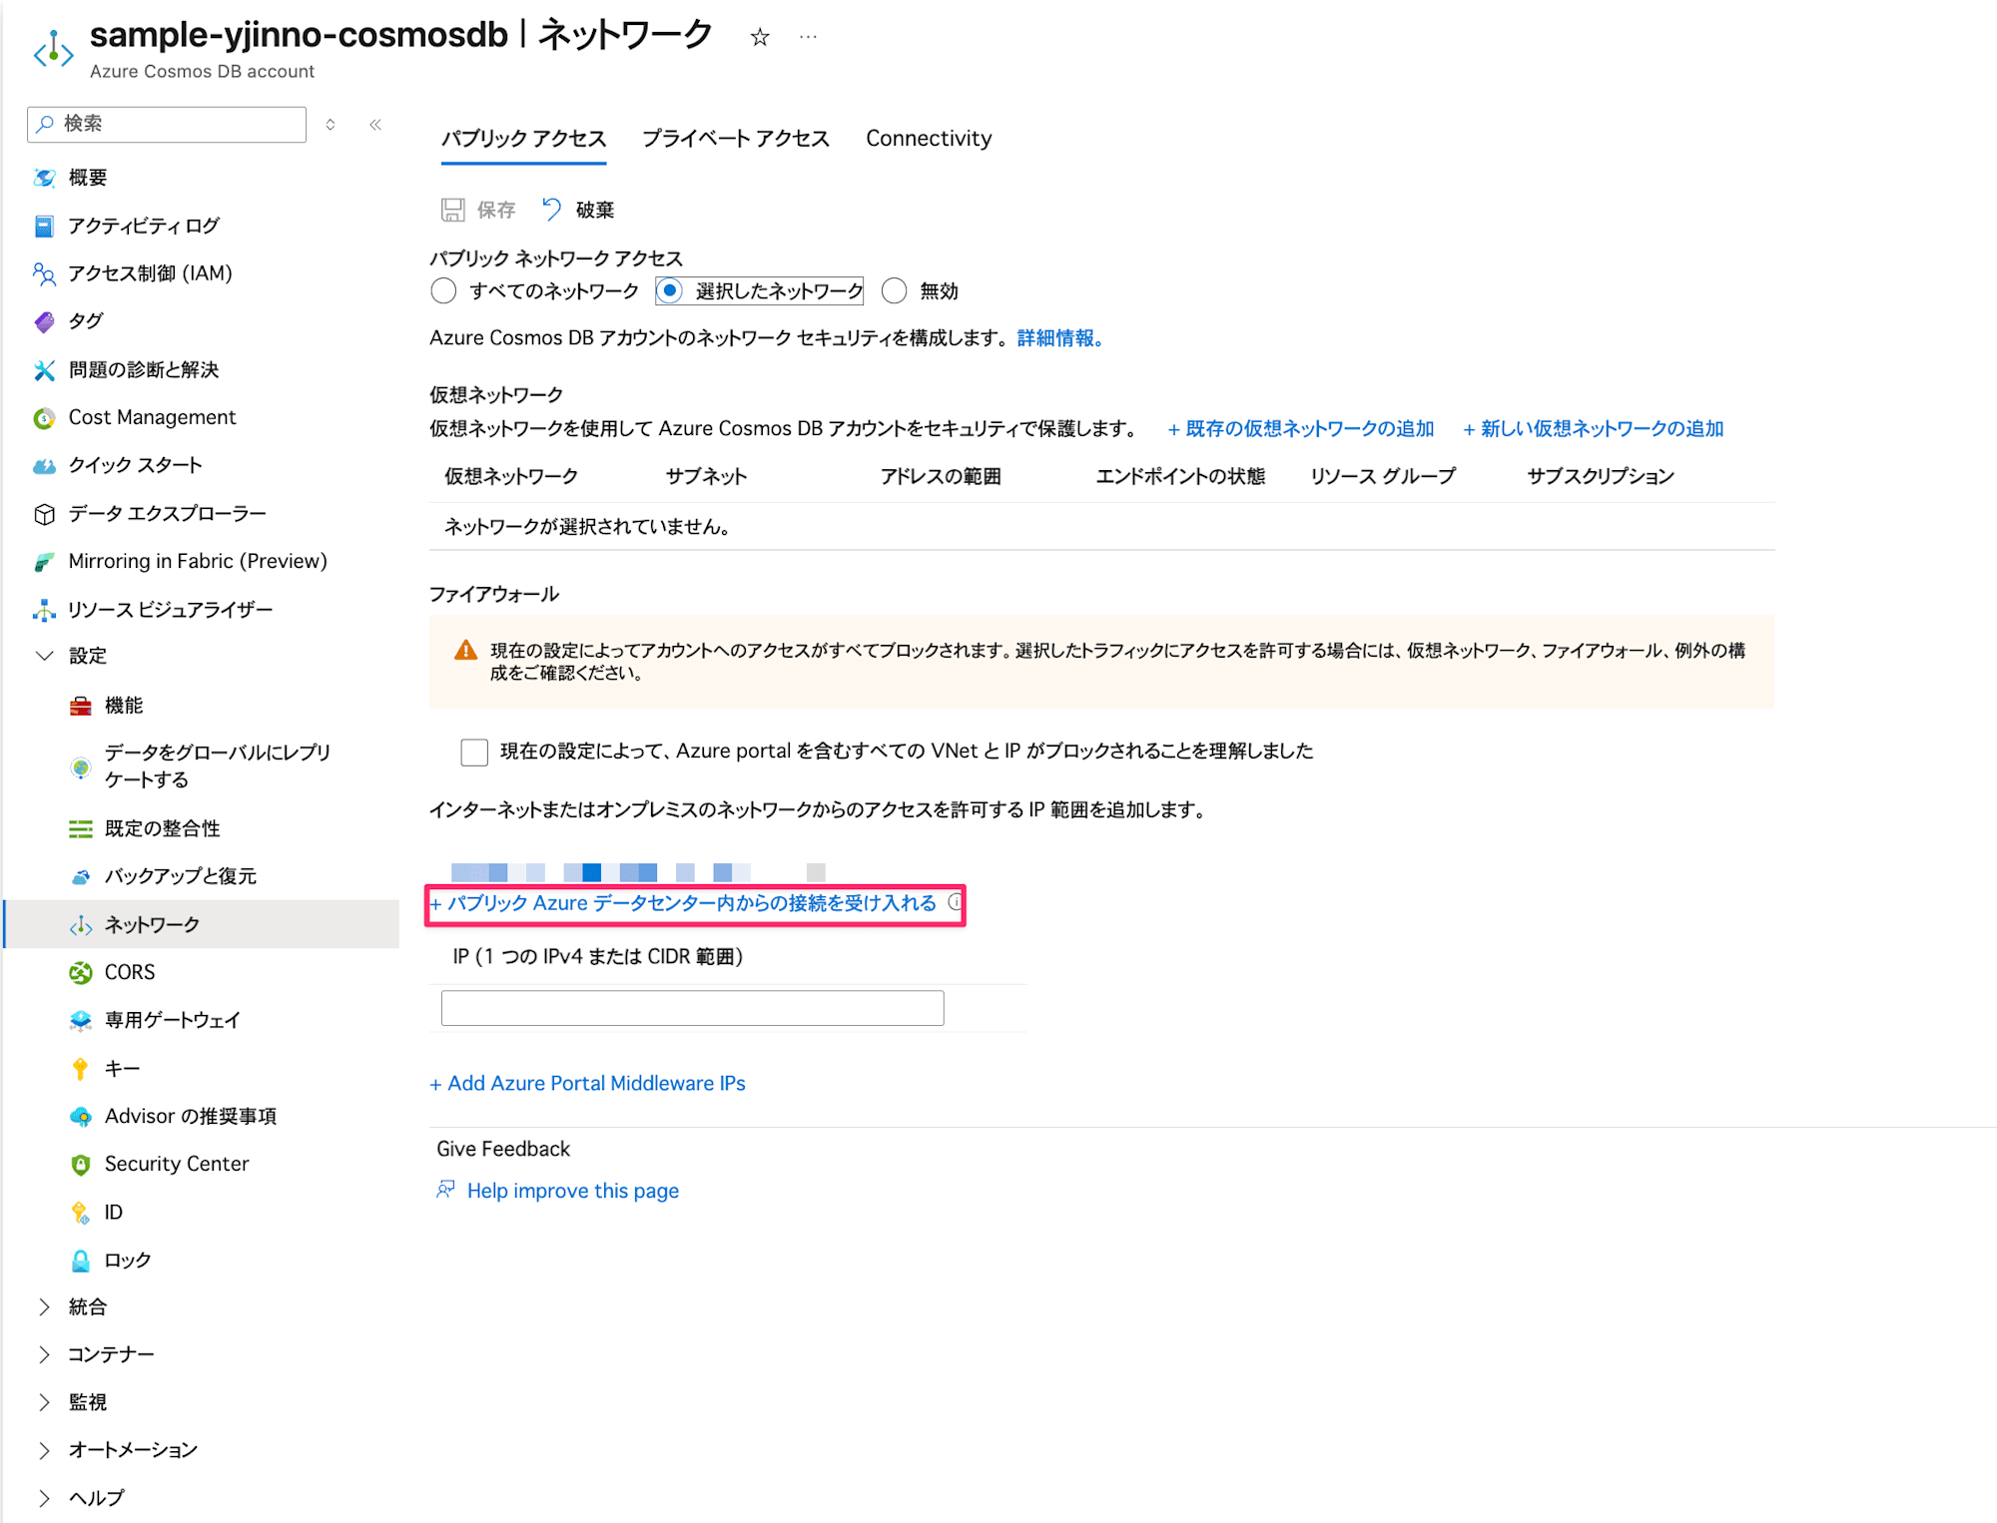Viewport: 1997px width, 1523px height.
Task: Click the バックアップと復元 cloud icon
Action: click(x=81, y=876)
